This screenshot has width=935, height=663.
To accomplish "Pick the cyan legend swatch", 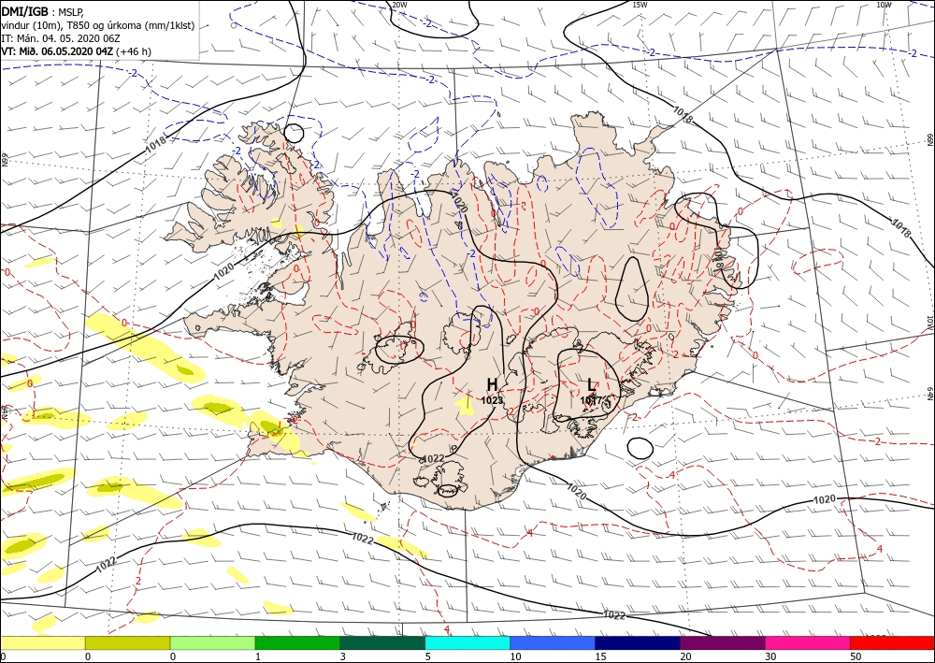I will pos(467,642).
